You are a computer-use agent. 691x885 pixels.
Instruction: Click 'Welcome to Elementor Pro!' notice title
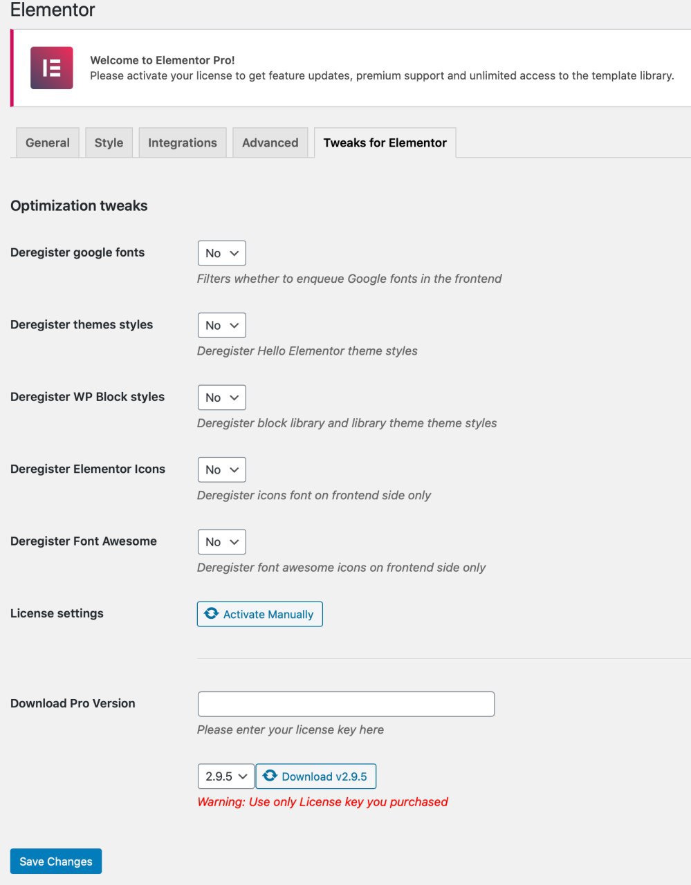[163, 60]
